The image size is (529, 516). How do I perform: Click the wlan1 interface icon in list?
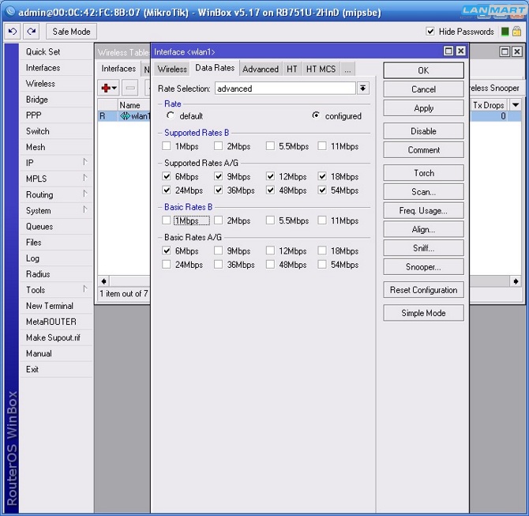click(x=125, y=116)
